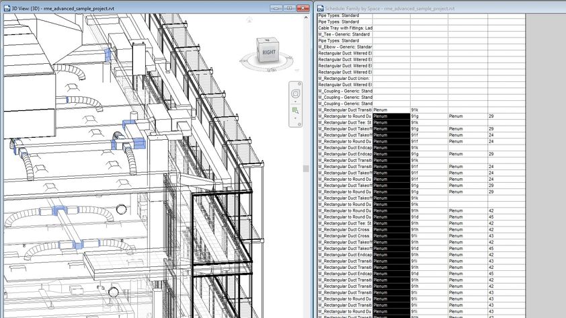Select the 'M_Rectangular Duct Union:' cell
The width and height of the screenshot is (566, 318).
[x=345, y=79]
